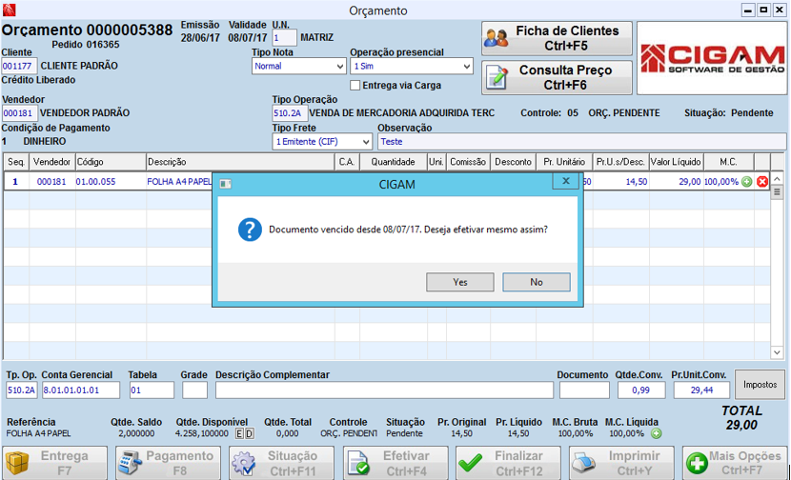Click the Finalizar Ctrl+F12 button

(509, 463)
